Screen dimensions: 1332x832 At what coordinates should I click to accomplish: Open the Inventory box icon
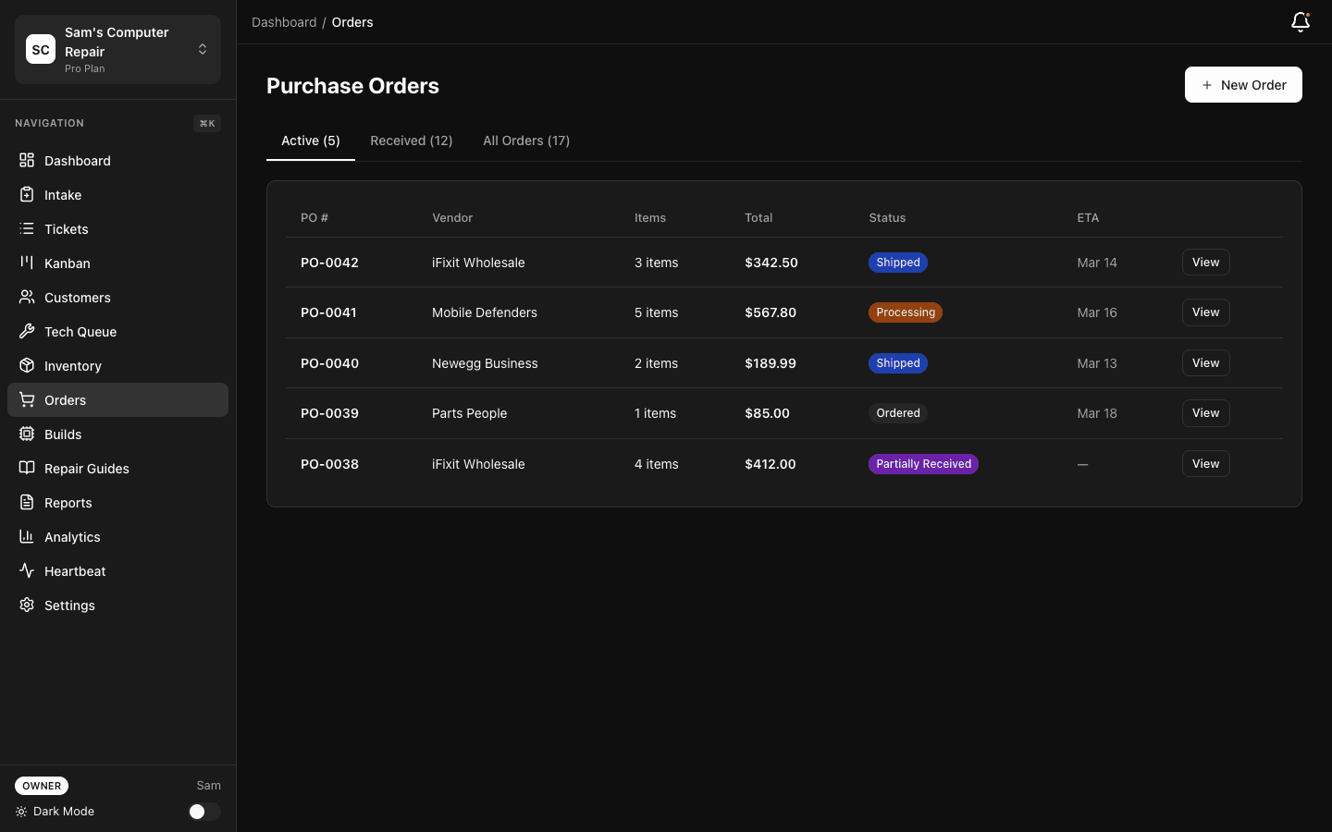pos(27,366)
